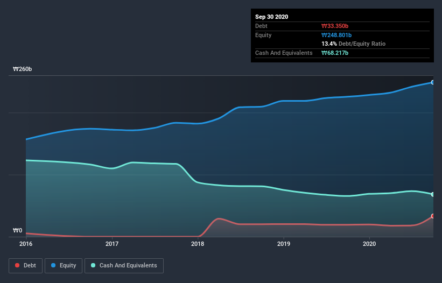Click the Debt label in tooltip
This screenshot has height=283, width=442.
click(261, 26)
